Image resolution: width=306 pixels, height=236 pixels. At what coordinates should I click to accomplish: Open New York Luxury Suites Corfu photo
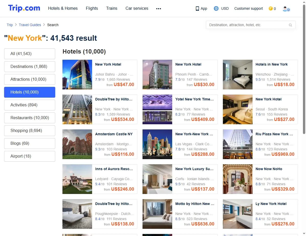coord(157,179)
